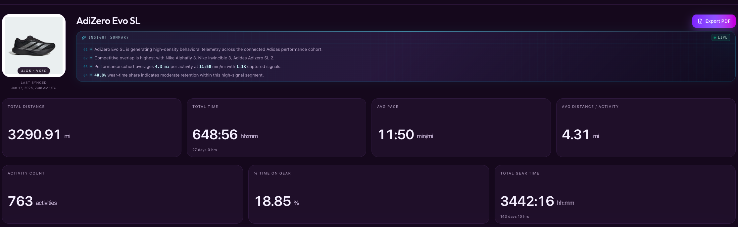The image size is (738, 227).
Task: Click the TOTAL TIME card label
Action: pyautogui.click(x=205, y=107)
